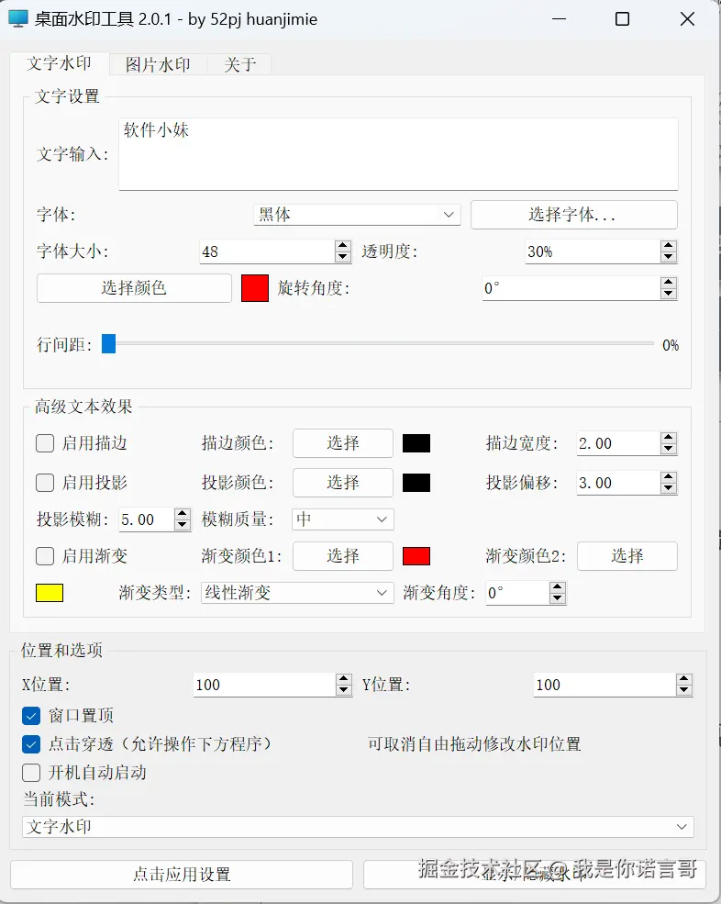Image resolution: width=721 pixels, height=904 pixels.
Task: Click 点击应用设置 button
Action: 182,875
